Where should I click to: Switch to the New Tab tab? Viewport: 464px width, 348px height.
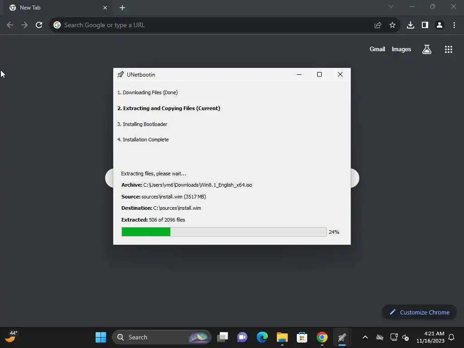pos(58,8)
